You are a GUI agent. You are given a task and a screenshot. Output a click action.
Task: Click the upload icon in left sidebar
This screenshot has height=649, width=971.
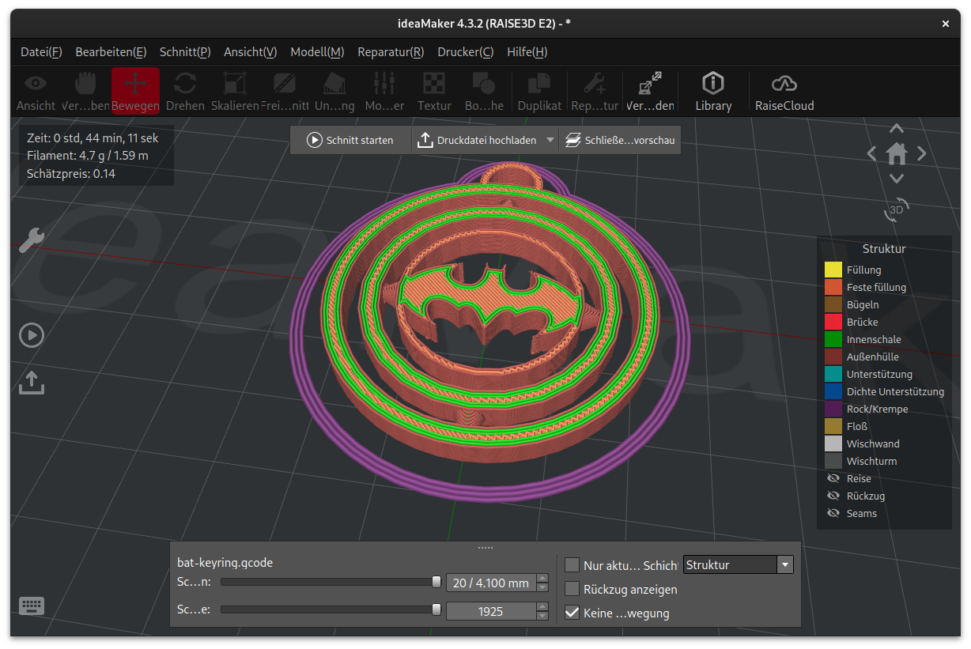point(32,383)
